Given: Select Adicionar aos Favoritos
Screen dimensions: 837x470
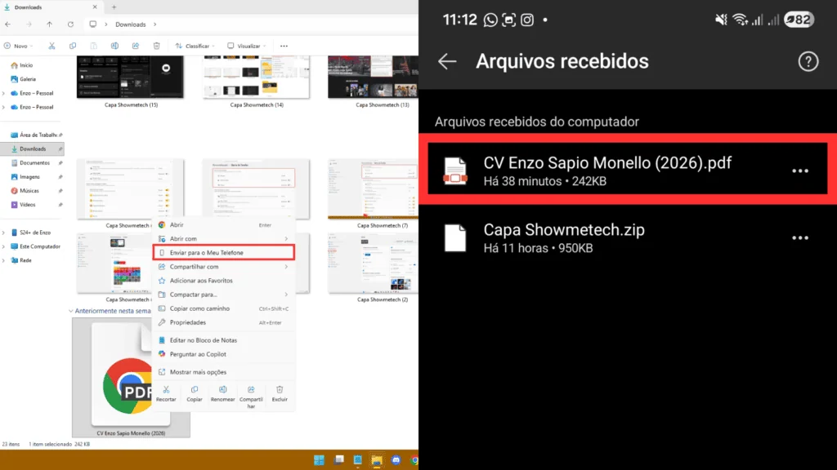Looking at the screenshot, I should [224, 281].
